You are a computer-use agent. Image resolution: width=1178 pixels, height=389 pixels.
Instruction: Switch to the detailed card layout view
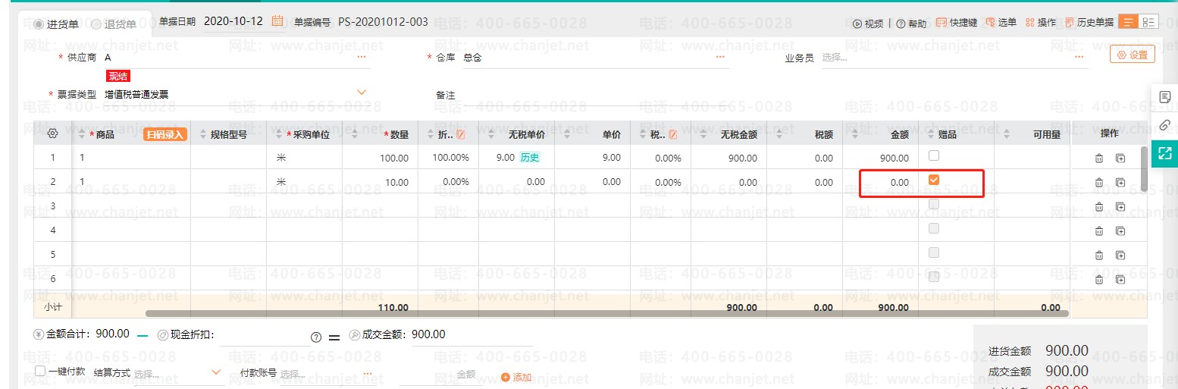[1148, 22]
